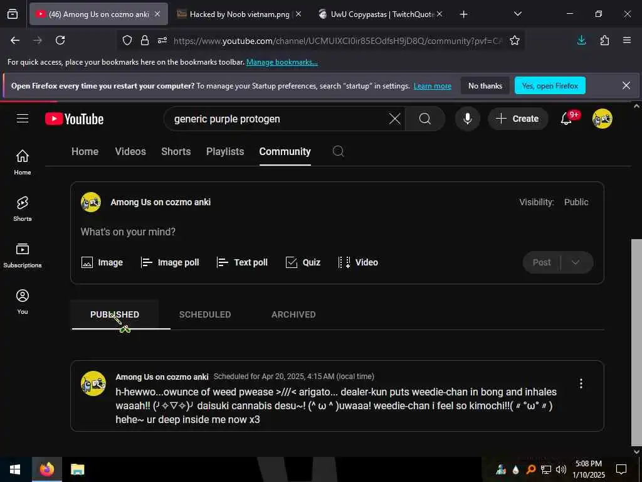Image resolution: width=642 pixels, height=482 pixels.
Task: Expand the Post options dropdown arrow
Action: point(576,262)
